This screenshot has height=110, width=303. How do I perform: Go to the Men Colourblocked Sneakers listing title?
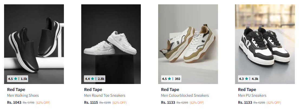pyautogui.click(x=185, y=95)
